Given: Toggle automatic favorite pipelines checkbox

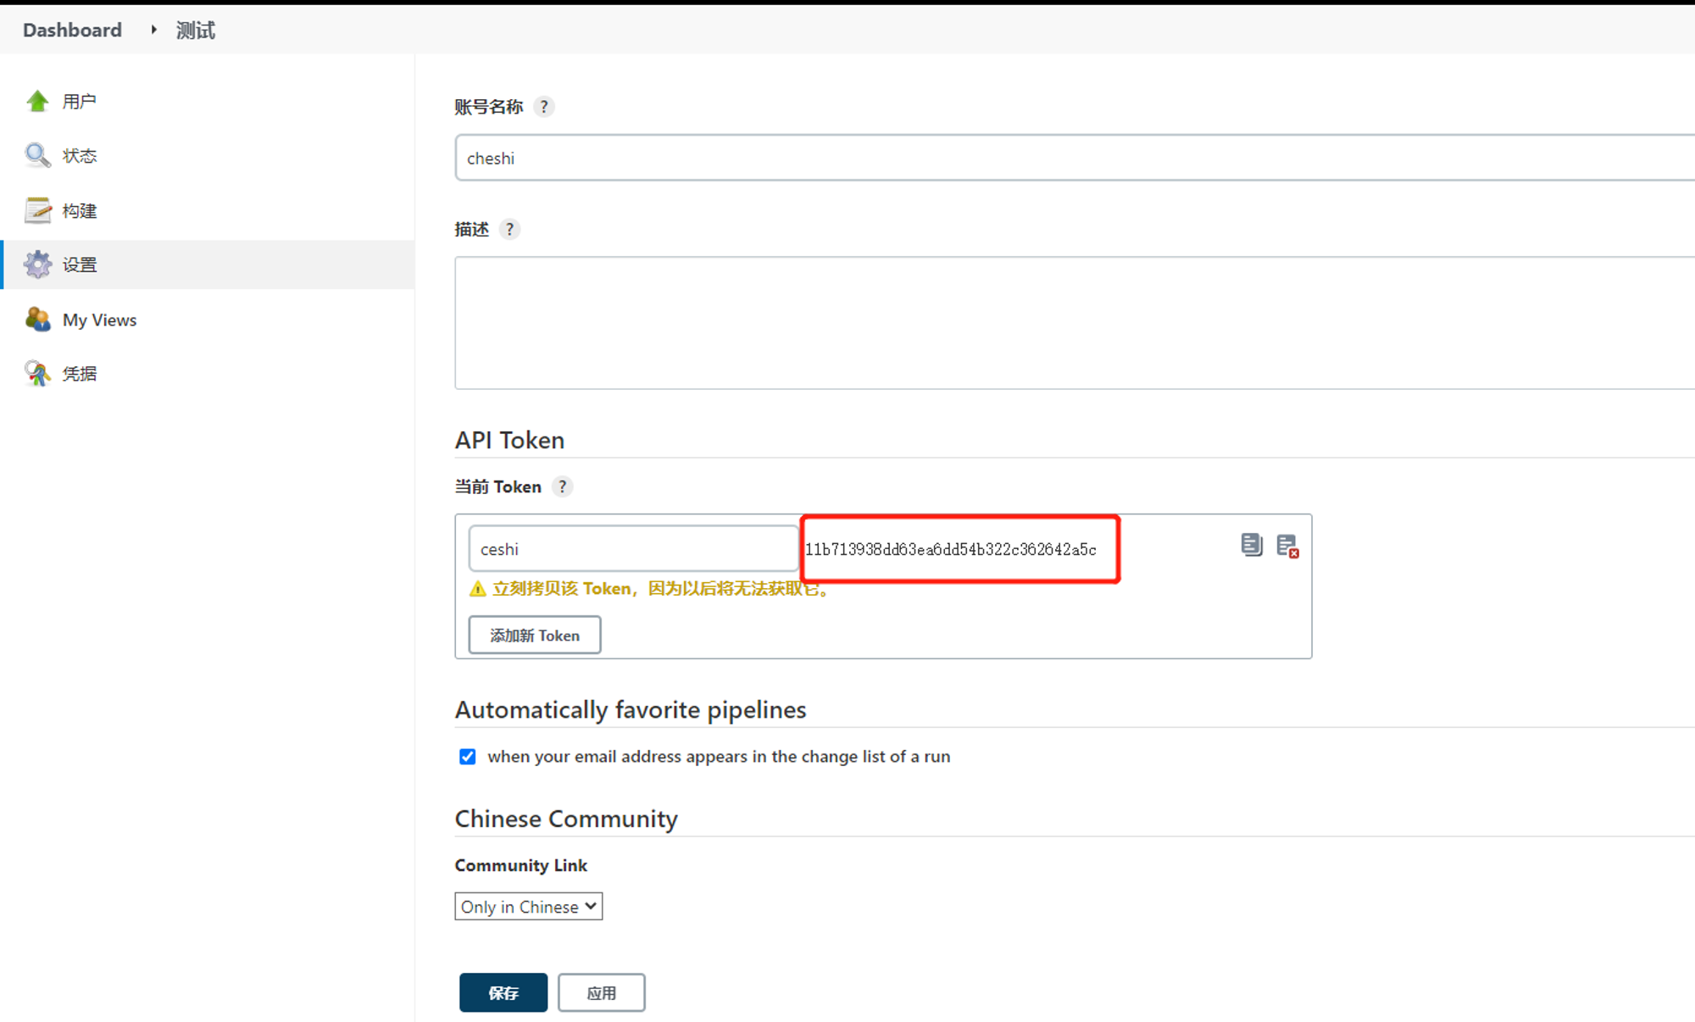Looking at the screenshot, I should 468,756.
